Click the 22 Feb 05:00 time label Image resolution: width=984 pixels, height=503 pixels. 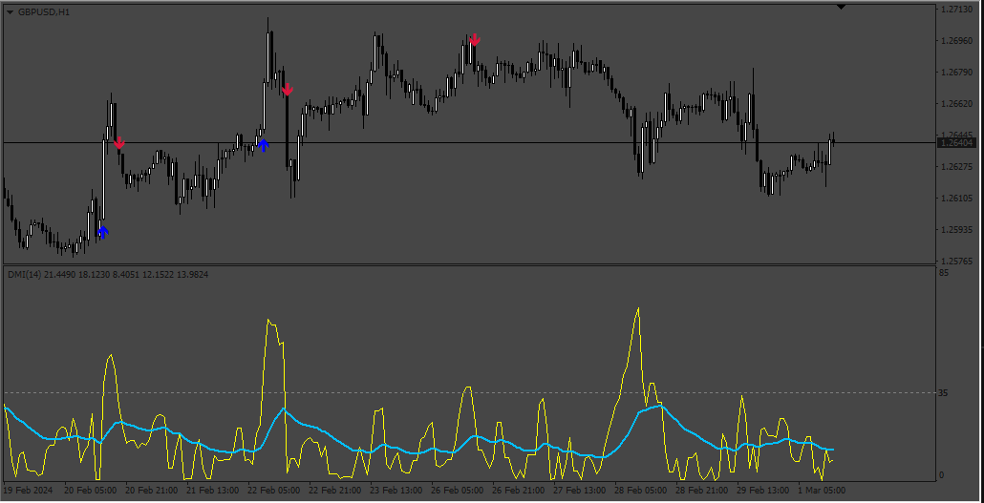tap(273, 490)
